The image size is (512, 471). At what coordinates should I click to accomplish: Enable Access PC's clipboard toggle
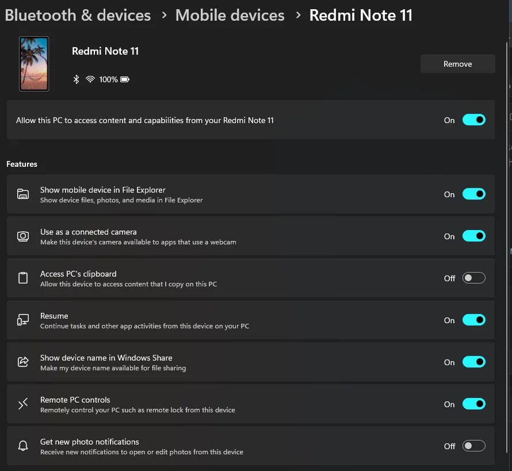(x=474, y=278)
